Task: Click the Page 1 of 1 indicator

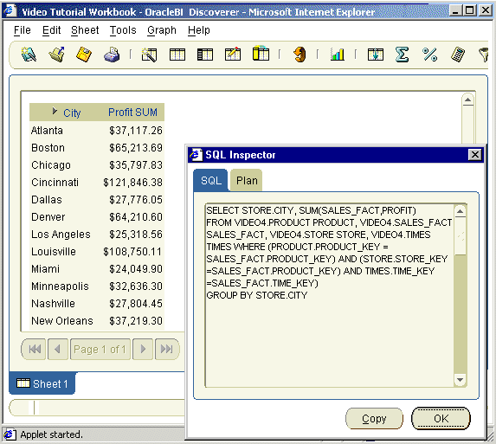Action: (100, 349)
